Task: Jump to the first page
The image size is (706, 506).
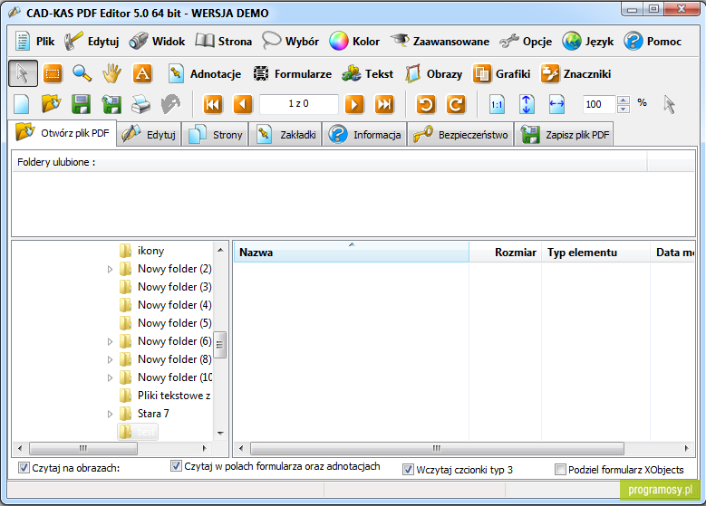Action: [x=212, y=104]
